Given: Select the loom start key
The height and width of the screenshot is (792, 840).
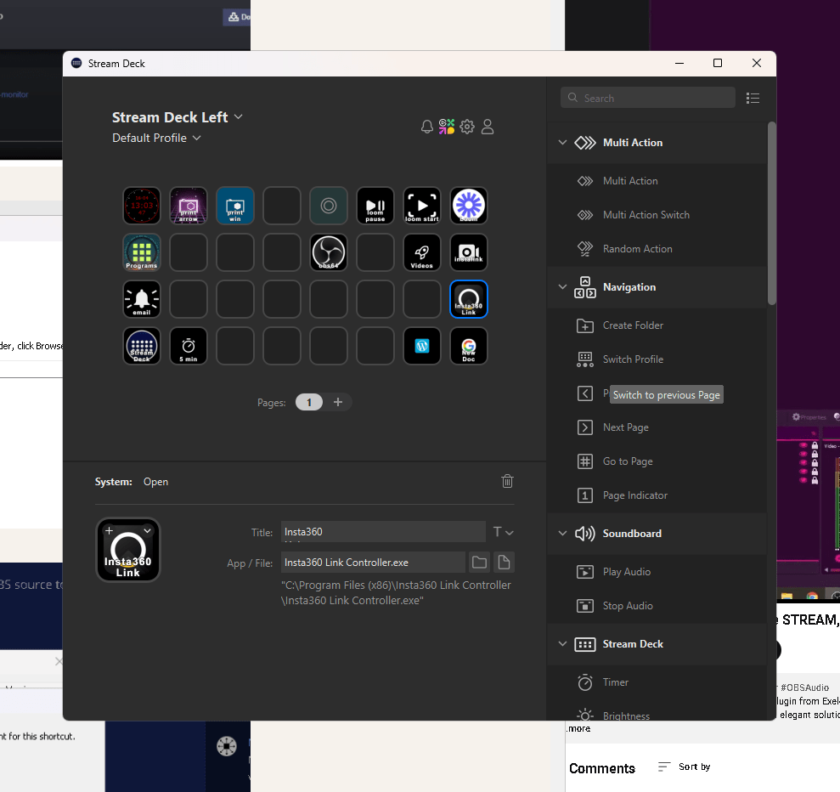Looking at the screenshot, I should 422,206.
